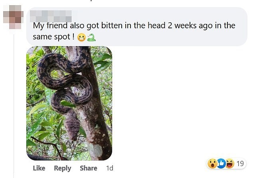Open the 1d timestamp link
The height and width of the screenshot is (178, 253).
110,168
